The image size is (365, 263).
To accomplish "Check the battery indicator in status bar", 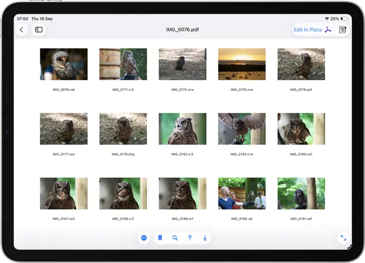I will click(344, 19).
